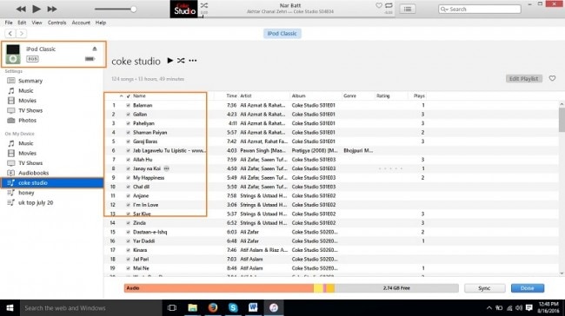Adjust the volume slider knob
The height and width of the screenshot is (316, 565).
(x=133, y=9)
